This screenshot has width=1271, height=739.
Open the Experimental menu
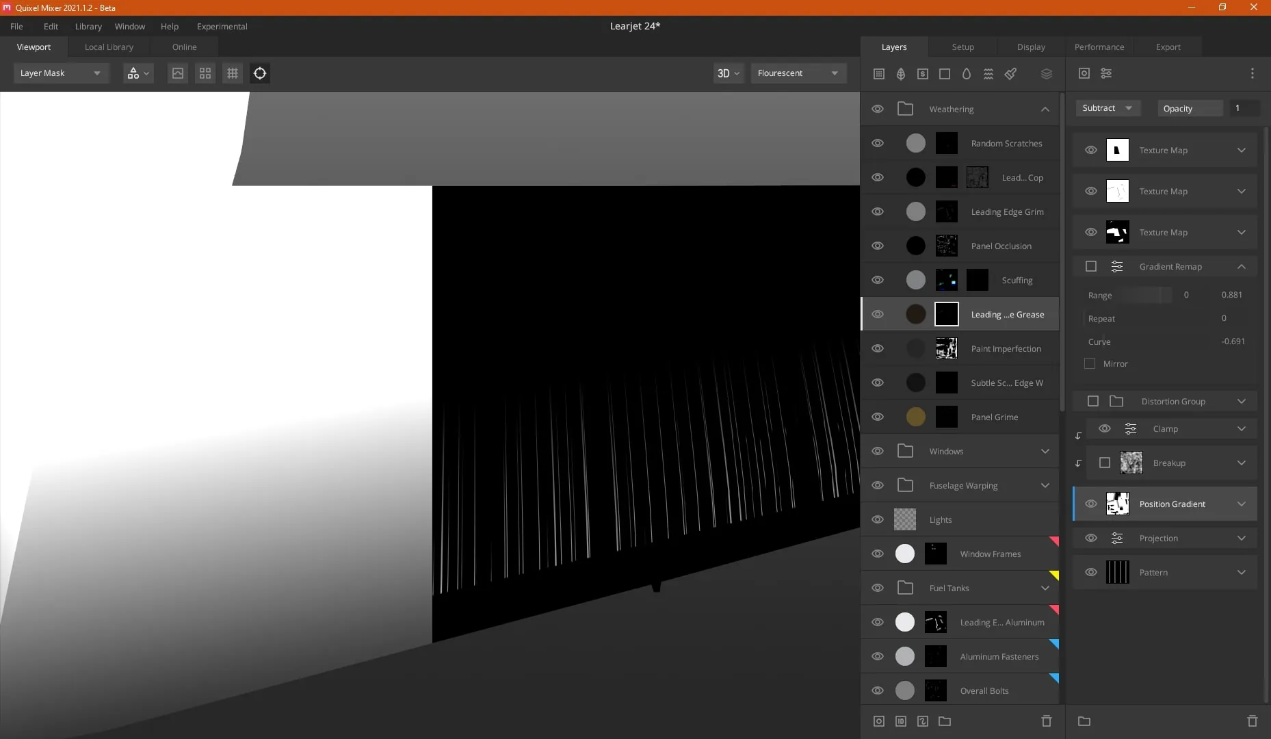222,27
